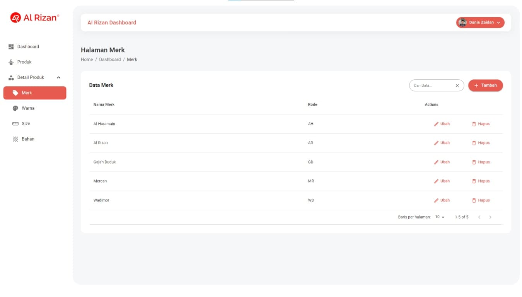Click the Halaman Merk page title
Screen dimensions: 522x297
pos(103,50)
